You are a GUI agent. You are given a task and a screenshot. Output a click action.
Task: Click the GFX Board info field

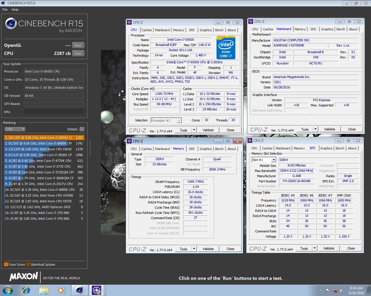(x=54, y=104)
